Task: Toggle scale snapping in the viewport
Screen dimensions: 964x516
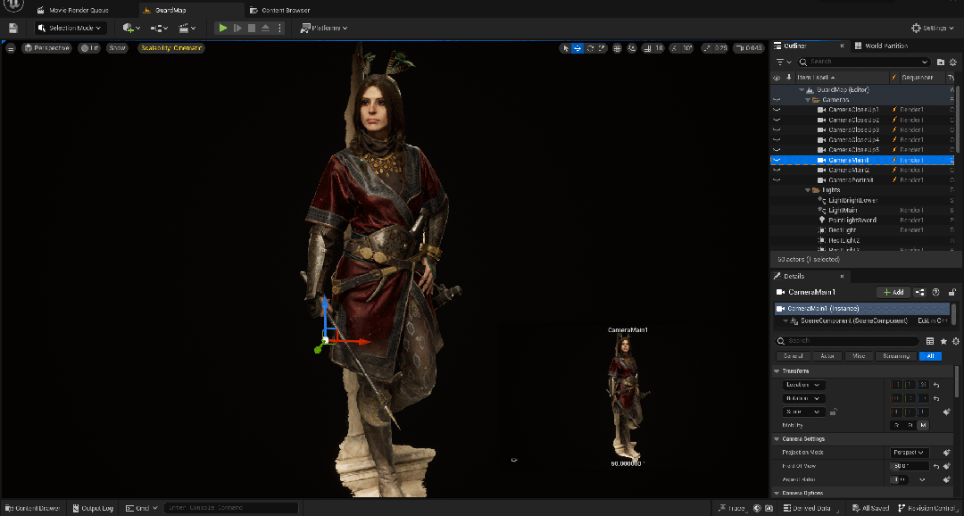Action: 706,48
